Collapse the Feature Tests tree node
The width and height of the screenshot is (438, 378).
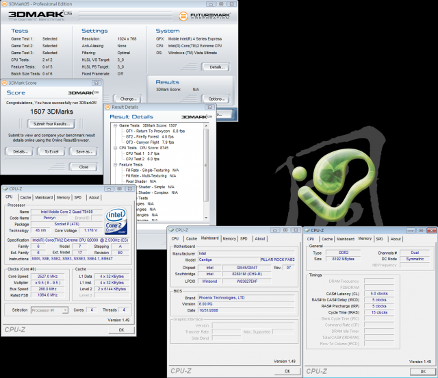[115, 164]
